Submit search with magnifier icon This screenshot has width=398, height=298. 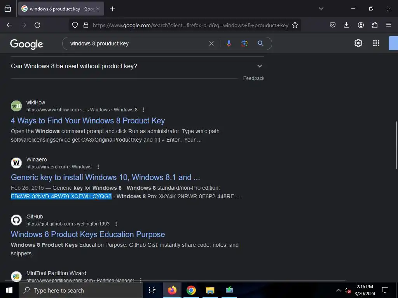(260, 43)
